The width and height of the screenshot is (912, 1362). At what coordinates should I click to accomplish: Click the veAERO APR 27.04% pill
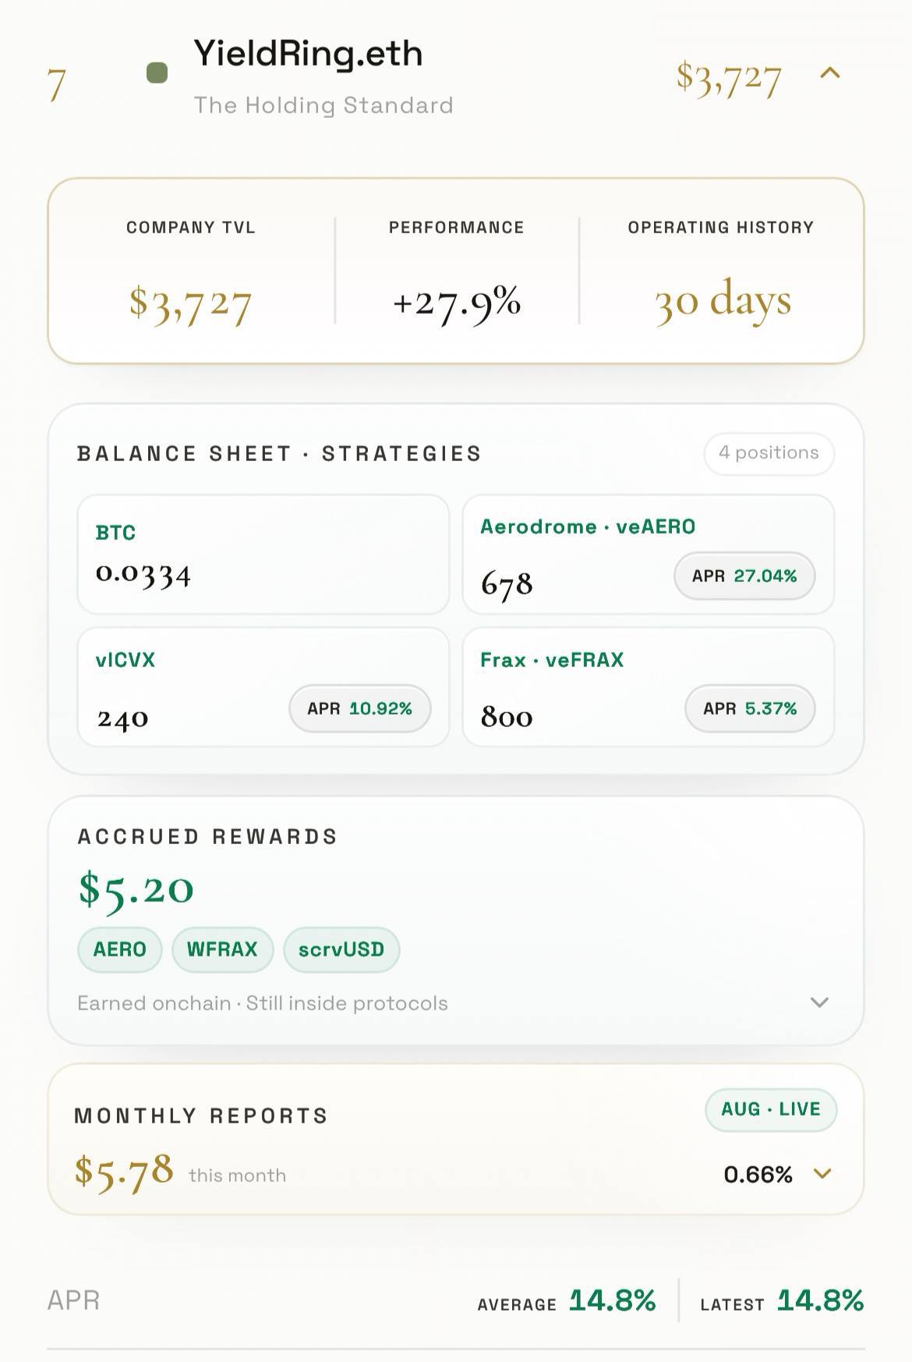[x=744, y=576]
